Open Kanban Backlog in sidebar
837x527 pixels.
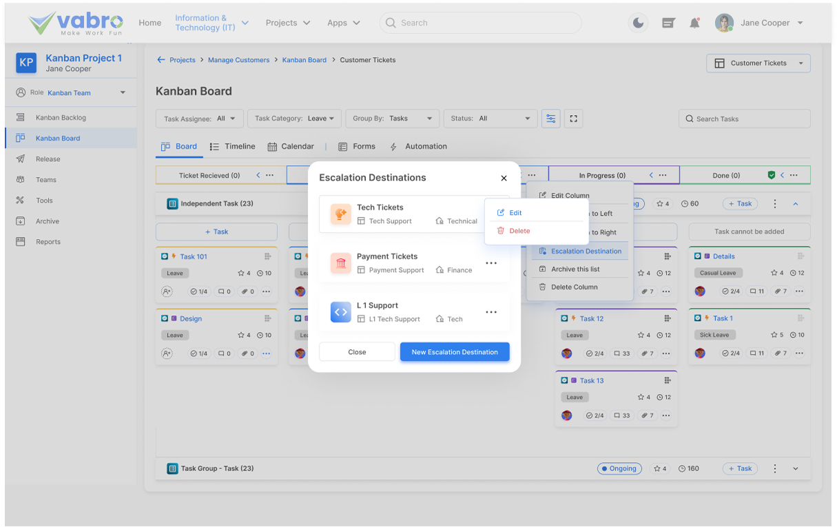point(61,118)
